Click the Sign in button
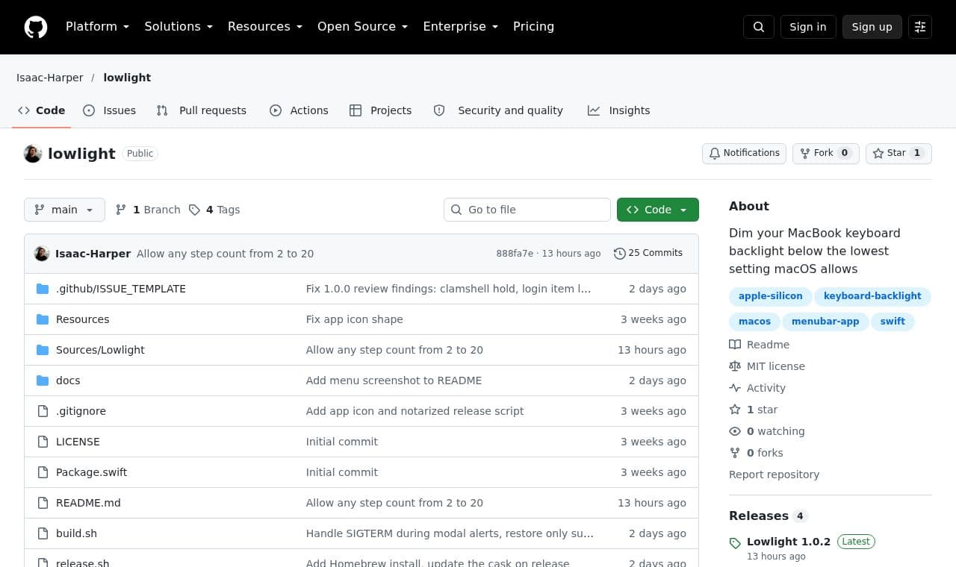Image resolution: width=956 pixels, height=567 pixels. [808, 27]
